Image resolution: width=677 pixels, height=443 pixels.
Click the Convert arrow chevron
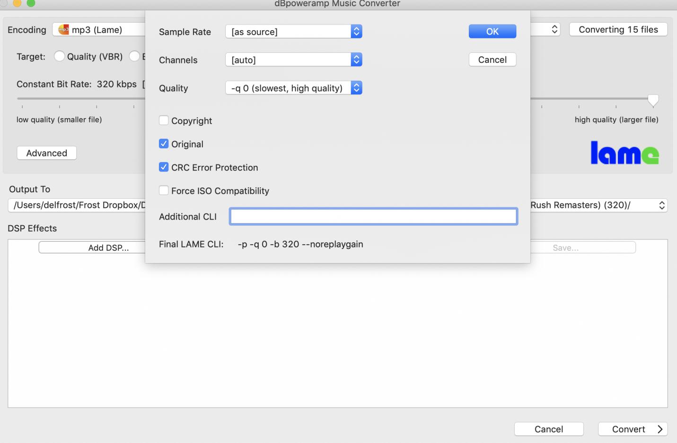click(x=660, y=429)
